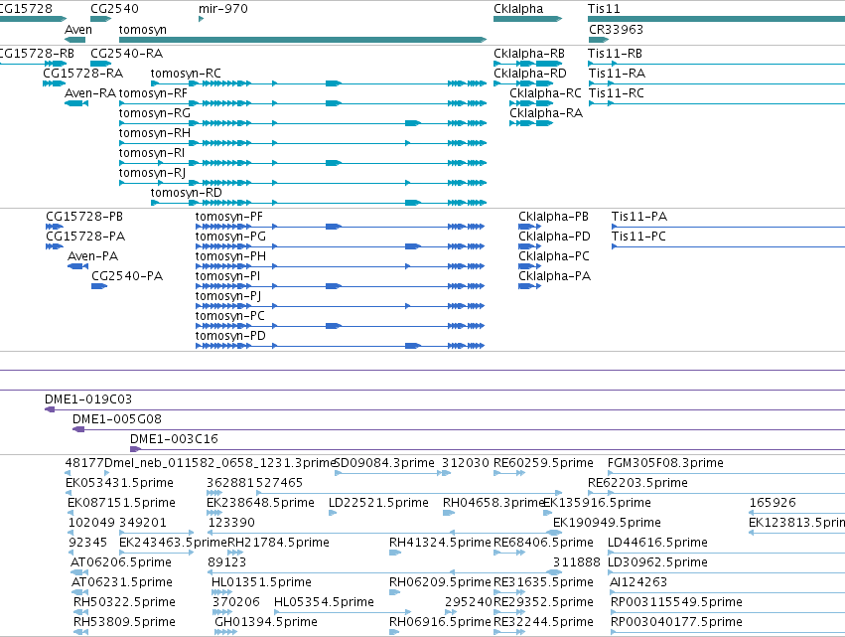This screenshot has height=637, width=845.
Task: Select the CkIalpha gene feature
Action: pyautogui.click(x=527, y=19)
